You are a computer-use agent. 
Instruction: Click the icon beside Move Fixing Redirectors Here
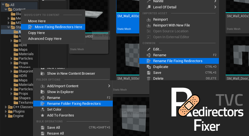(x=30, y=27)
